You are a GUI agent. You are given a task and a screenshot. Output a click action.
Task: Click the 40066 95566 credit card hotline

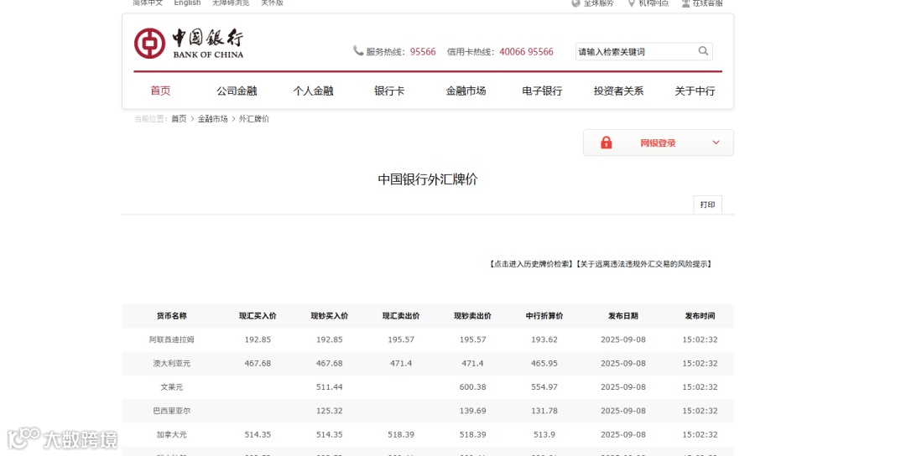526,51
